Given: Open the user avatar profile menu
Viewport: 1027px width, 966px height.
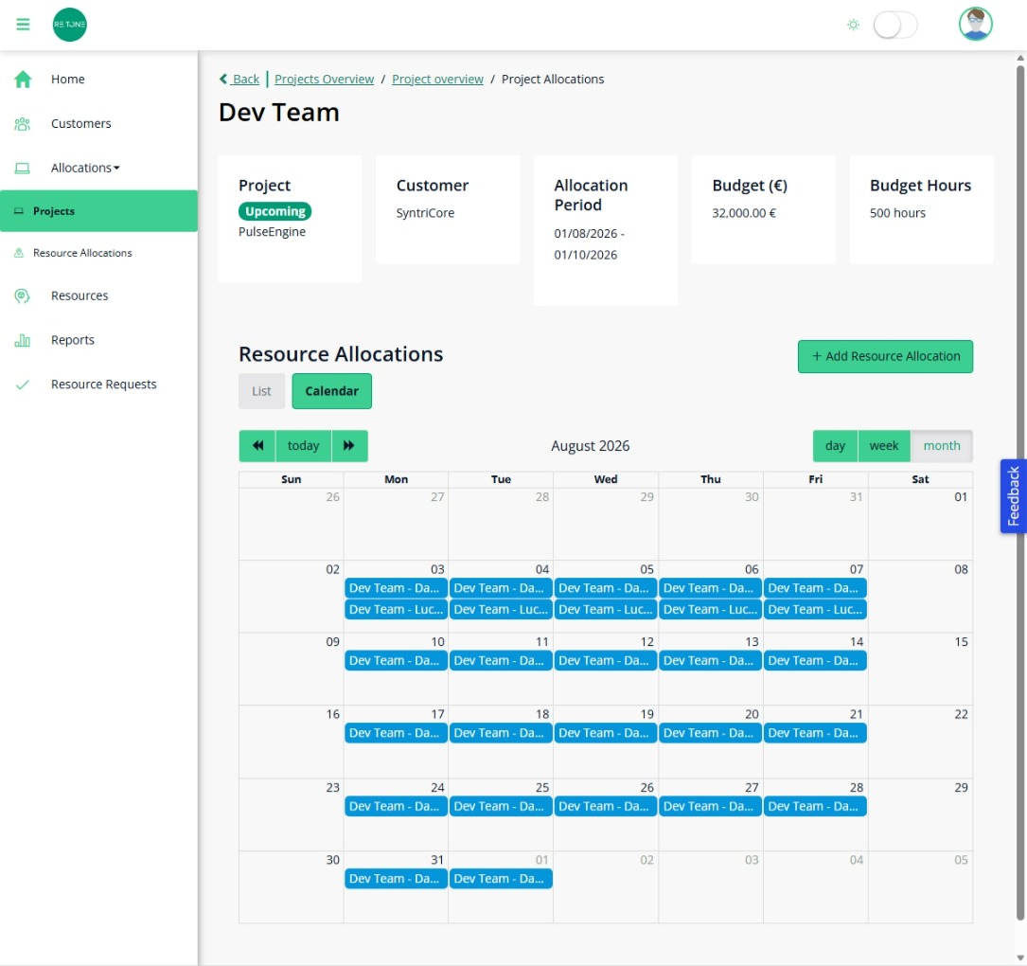Looking at the screenshot, I should pos(975,25).
